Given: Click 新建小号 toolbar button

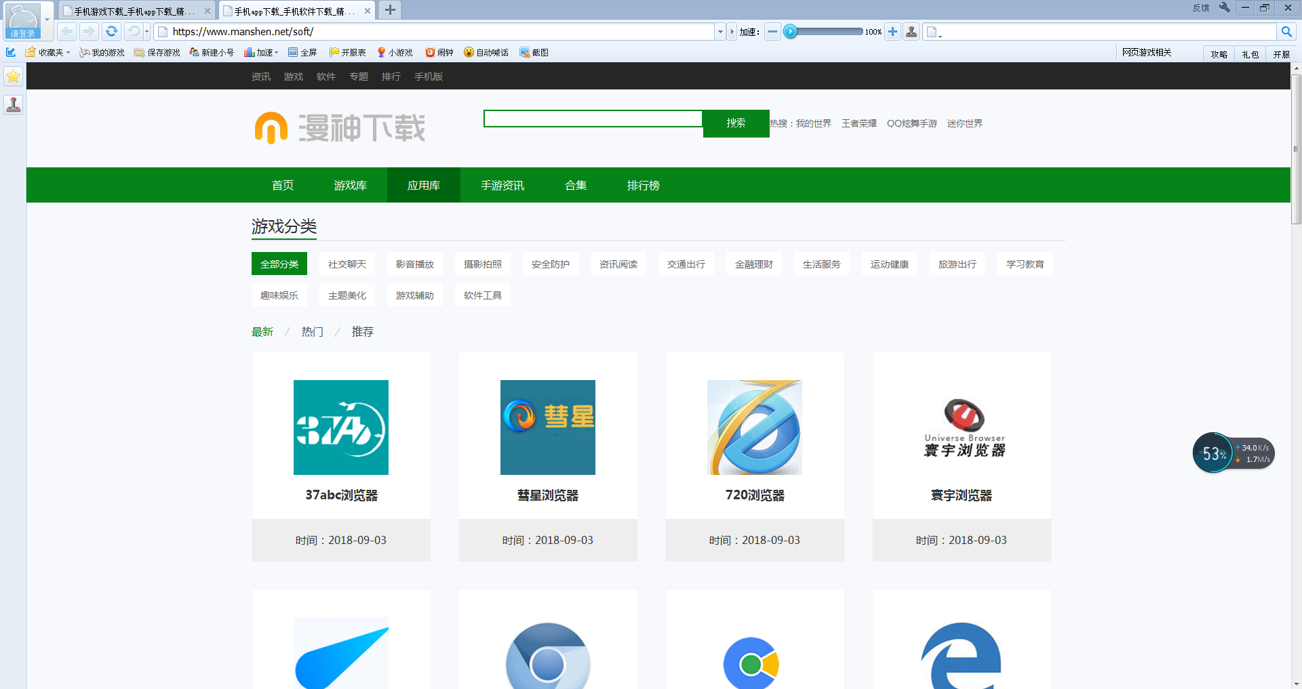Looking at the screenshot, I should pyautogui.click(x=212, y=52).
